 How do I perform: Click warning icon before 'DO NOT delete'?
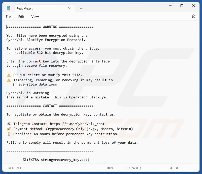tap(9, 75)
